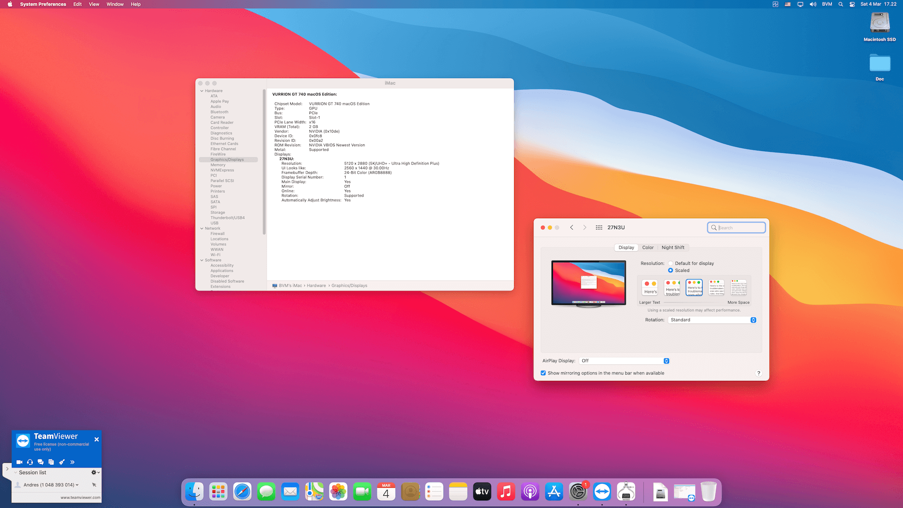Show all preferences grid icon
903x508 pixels.
pyautogui.click(x=599, y=228)
